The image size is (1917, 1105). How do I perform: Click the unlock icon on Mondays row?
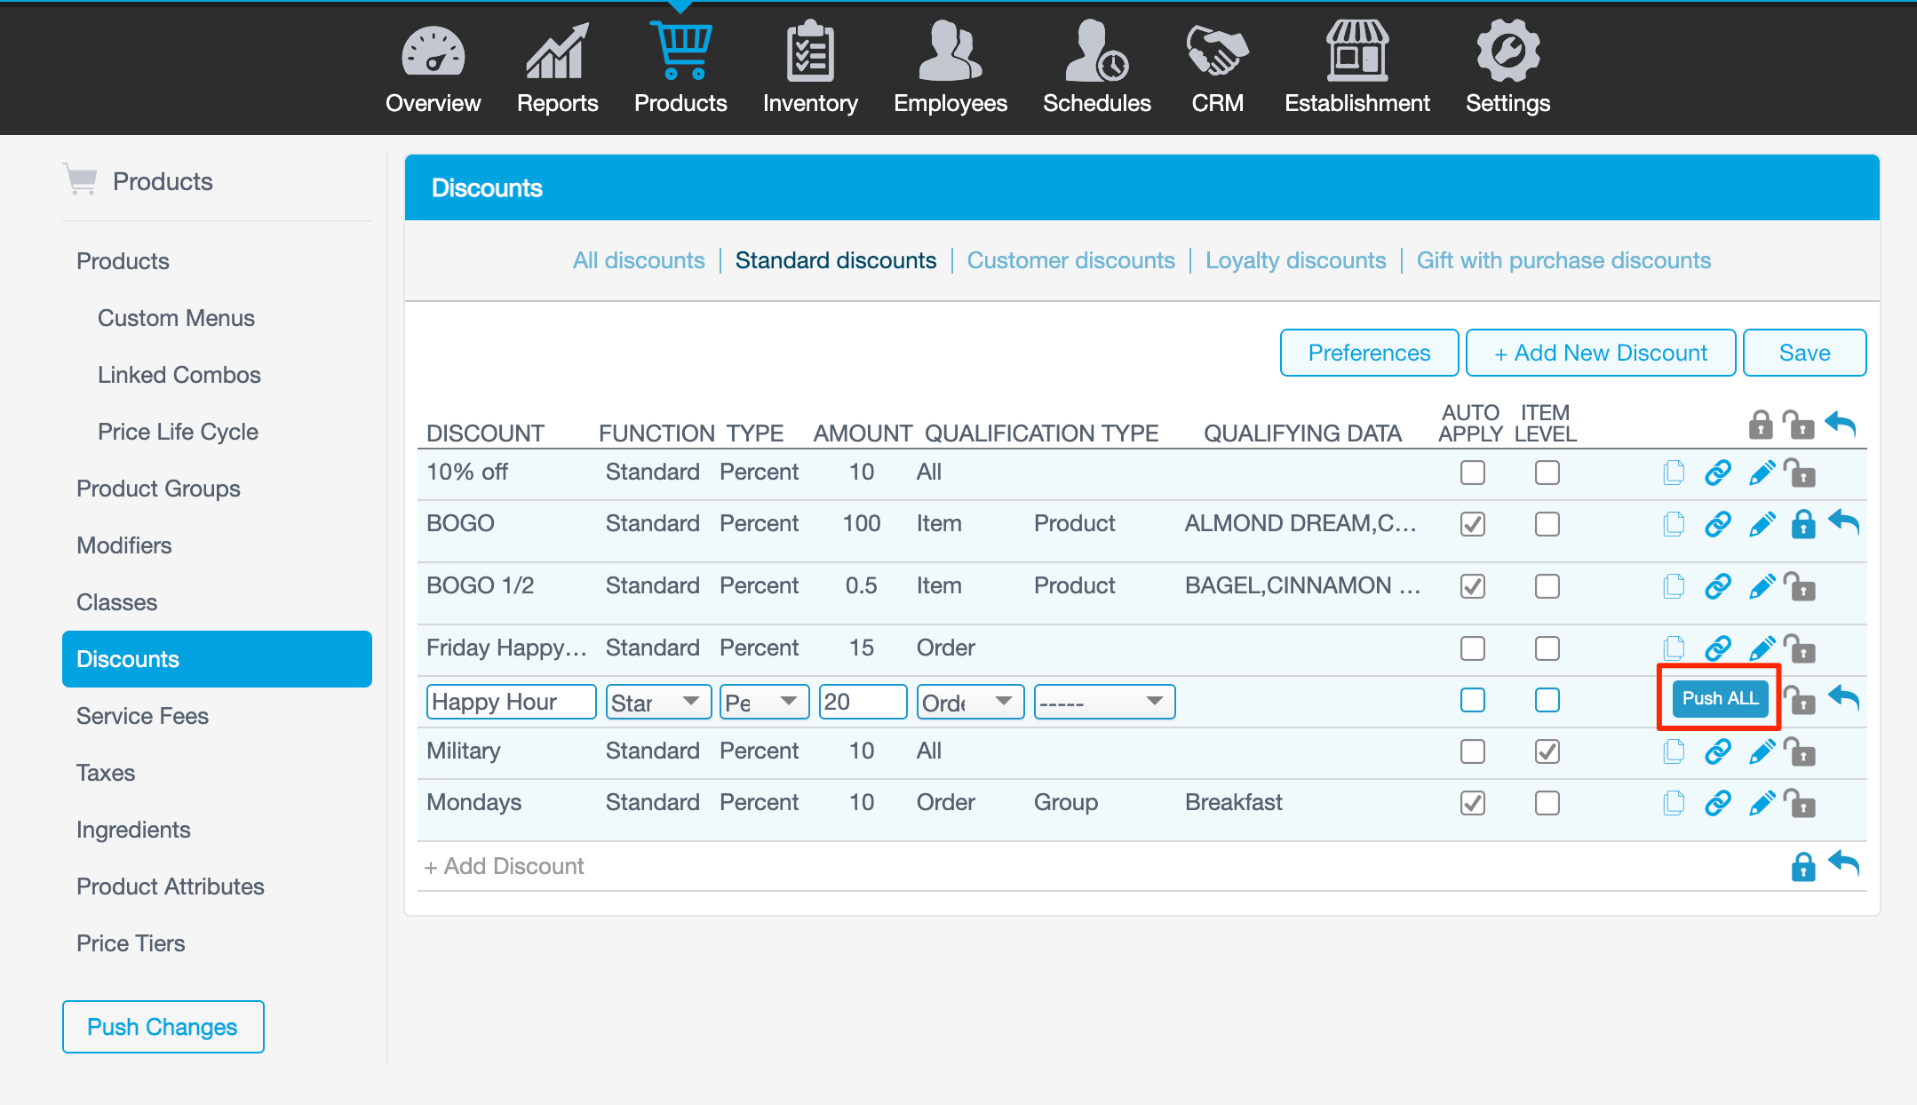(x=1801, y=803)
